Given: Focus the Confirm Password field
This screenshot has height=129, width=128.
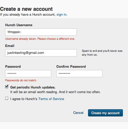Looking at the screenshot, I should click(79, 74).
